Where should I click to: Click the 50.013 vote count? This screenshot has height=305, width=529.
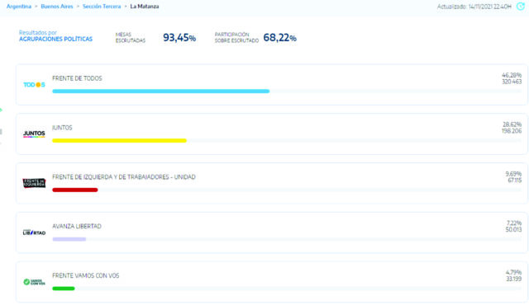(x=513, y=230)
